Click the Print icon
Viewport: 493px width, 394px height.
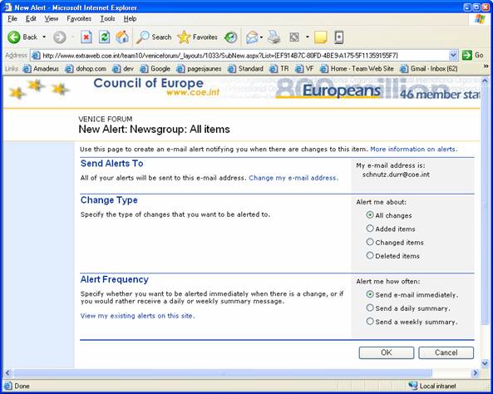274,37
